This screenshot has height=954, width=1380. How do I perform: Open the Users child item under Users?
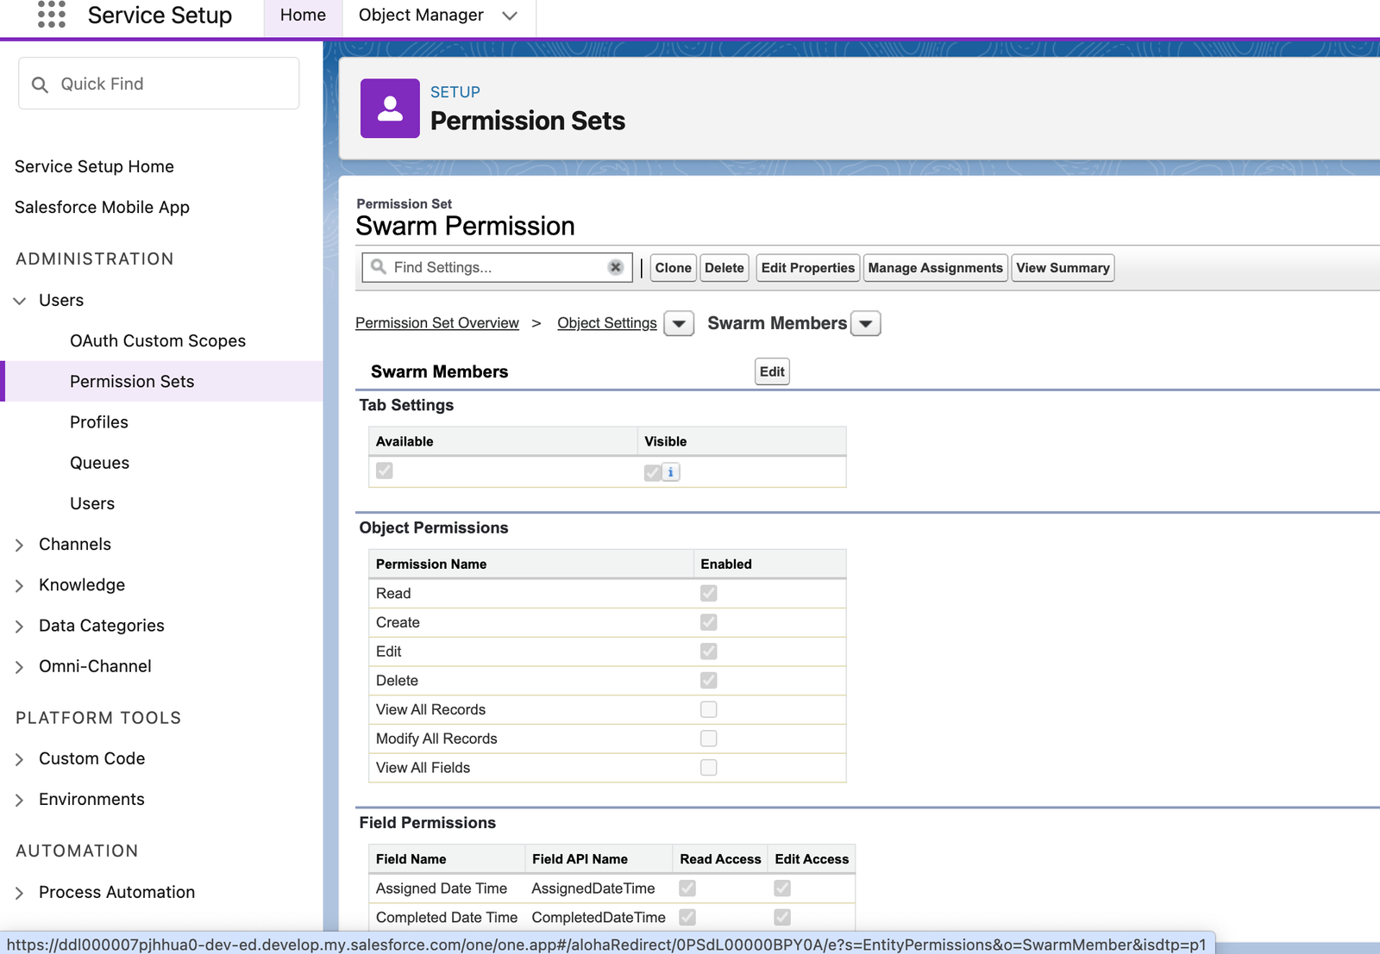coord(92,503)
